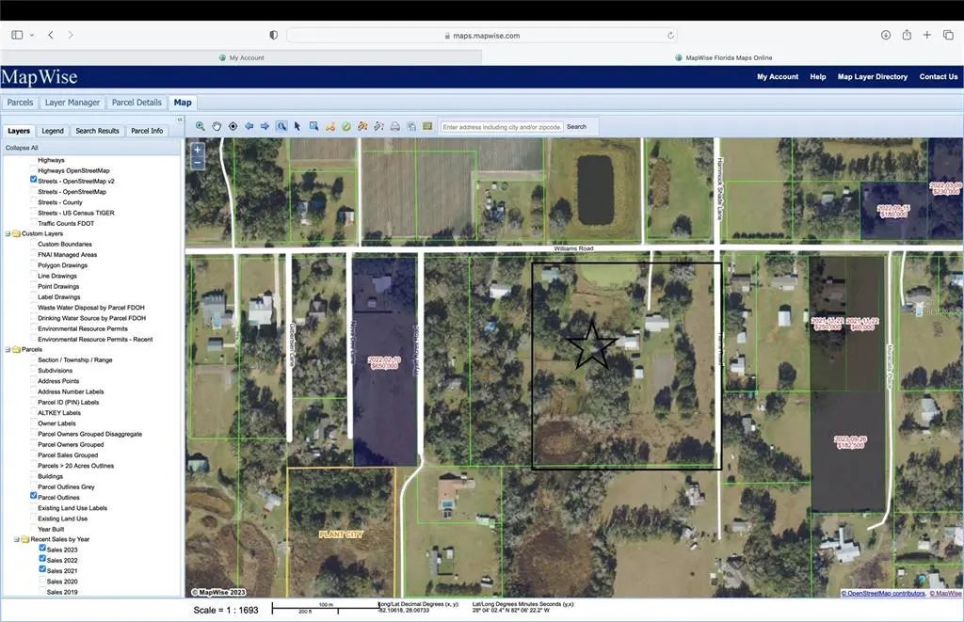Activate the pan hand tool
The height and width of the screenshot is (622, 964).
216,126
